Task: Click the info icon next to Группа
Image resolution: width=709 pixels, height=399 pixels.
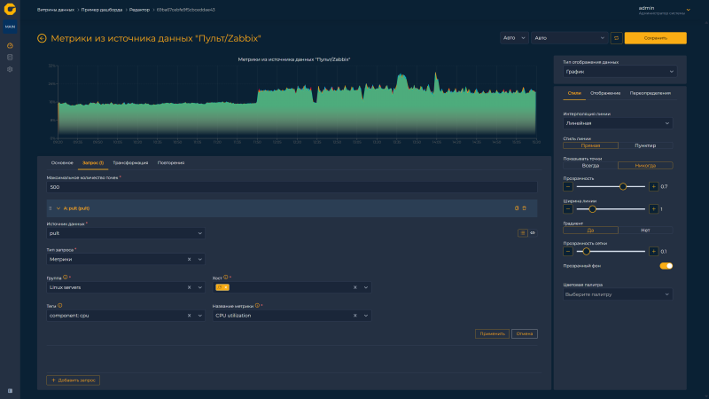Action: 65,278
